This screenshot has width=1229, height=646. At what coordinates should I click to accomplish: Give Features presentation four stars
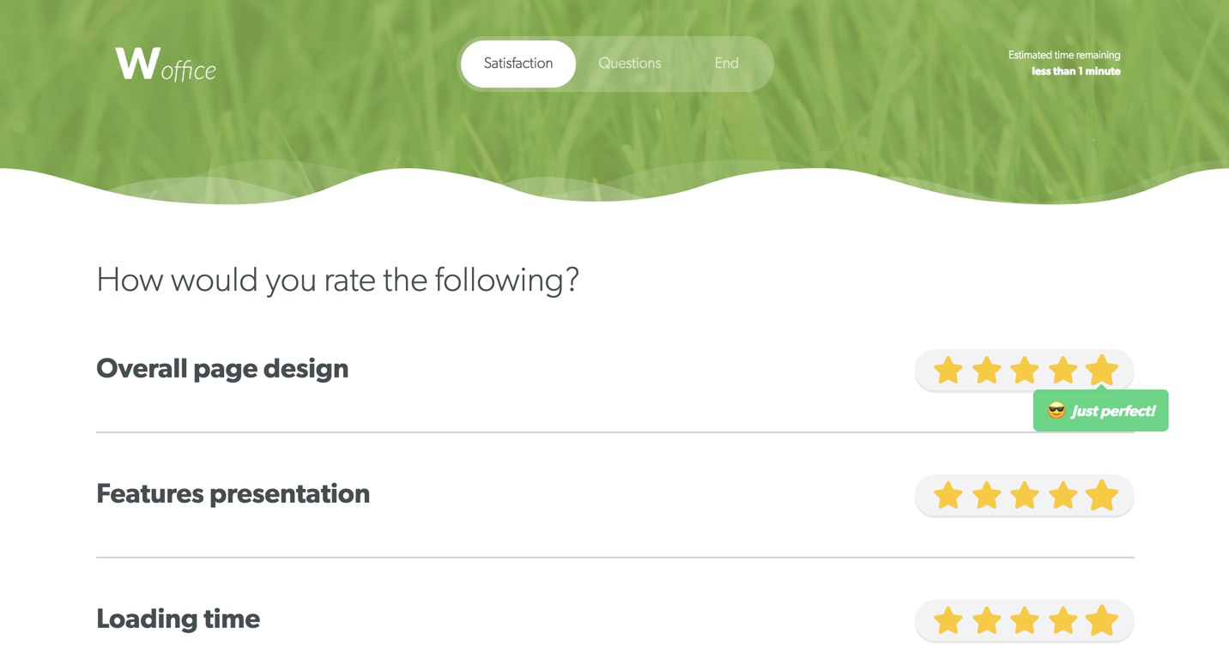1063,496
